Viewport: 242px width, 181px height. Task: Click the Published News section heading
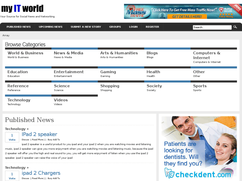pyautogui.click(x=30, y=120)
